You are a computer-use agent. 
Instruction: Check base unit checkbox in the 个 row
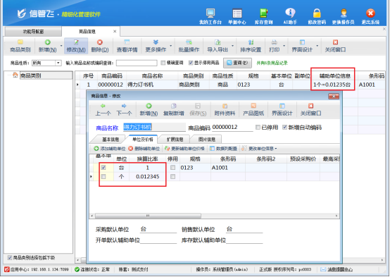point(103,177)
